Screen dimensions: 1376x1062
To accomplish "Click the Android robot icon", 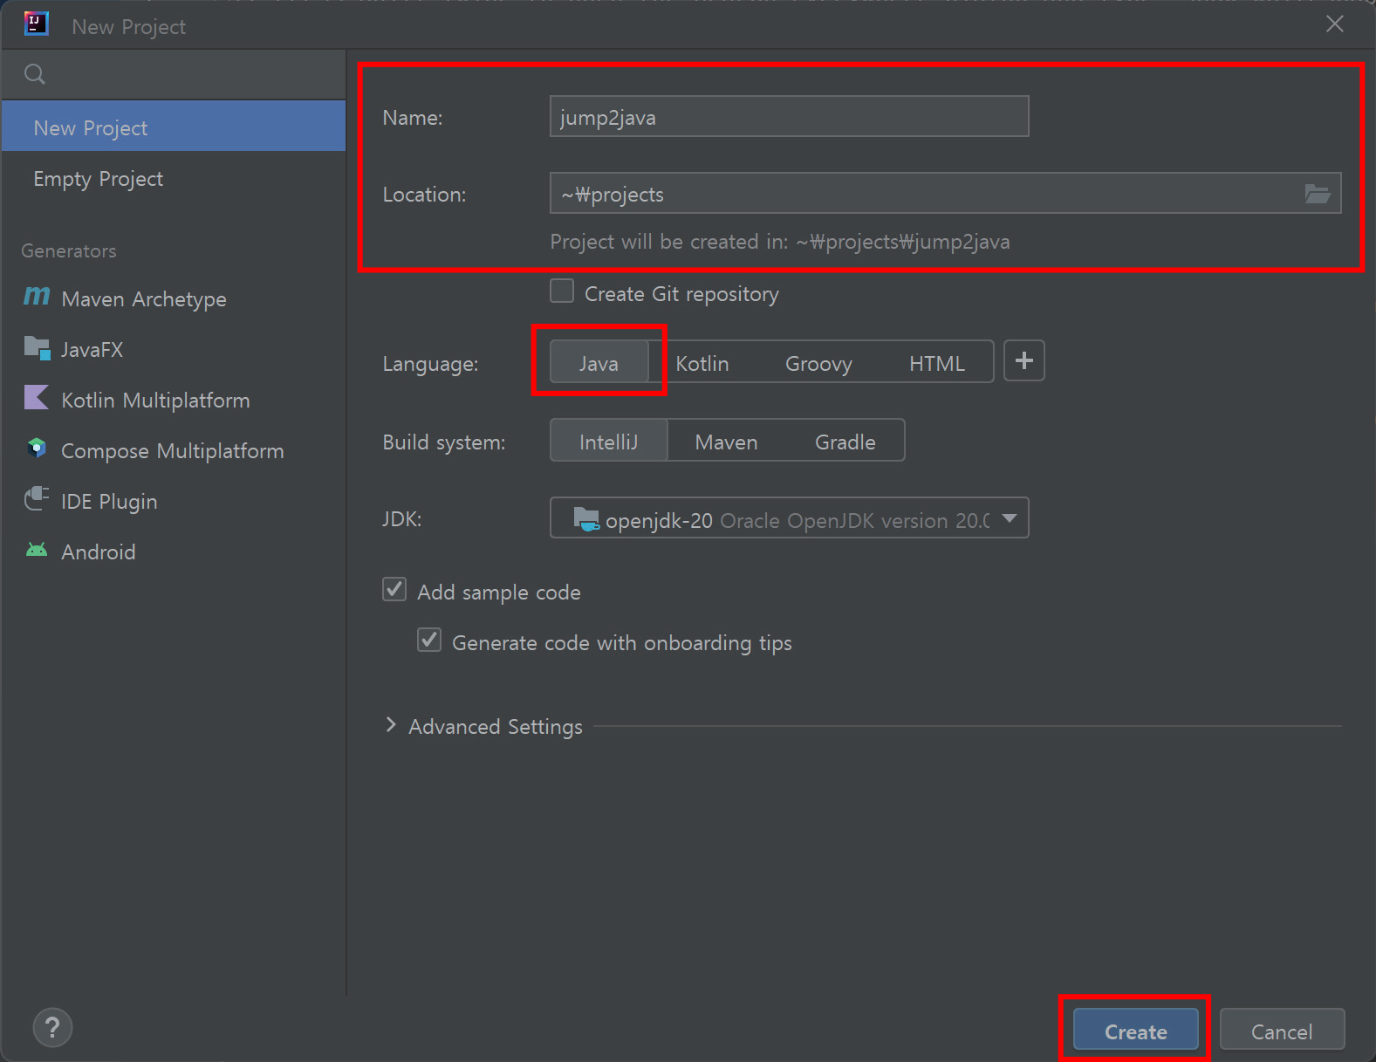I will (37, 550).
